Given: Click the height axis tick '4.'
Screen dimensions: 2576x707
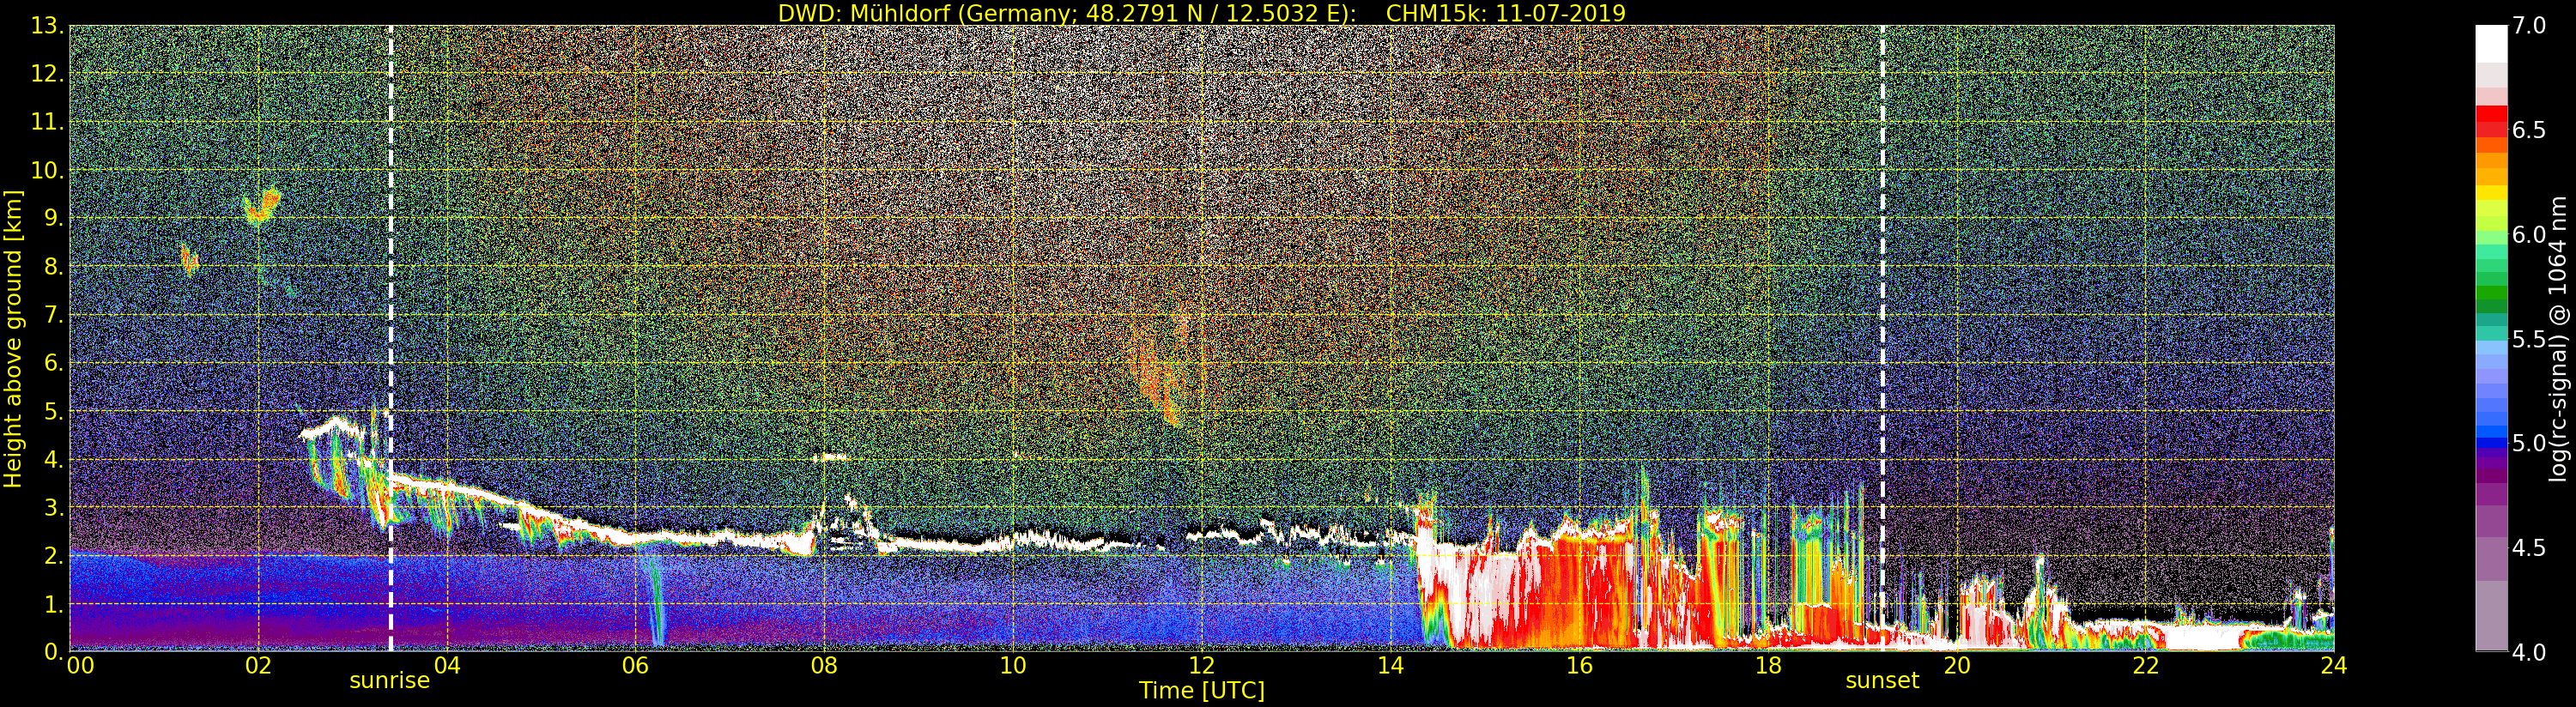Looking at the screenshot, I should [x=53, y=460].
